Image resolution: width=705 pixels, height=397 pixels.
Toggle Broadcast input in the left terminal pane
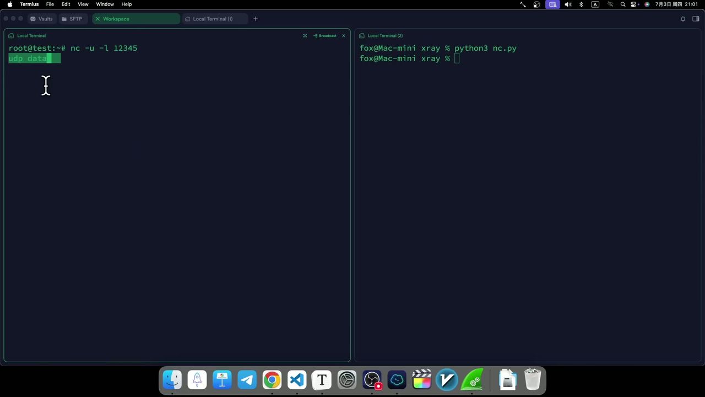(325, 36)
